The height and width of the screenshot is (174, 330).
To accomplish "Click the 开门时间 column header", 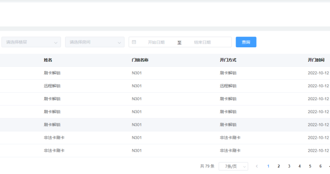I will [x=316, y=60].
